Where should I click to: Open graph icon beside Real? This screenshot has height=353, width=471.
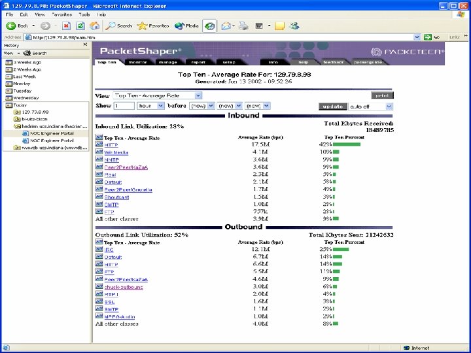tap(99, 175)
